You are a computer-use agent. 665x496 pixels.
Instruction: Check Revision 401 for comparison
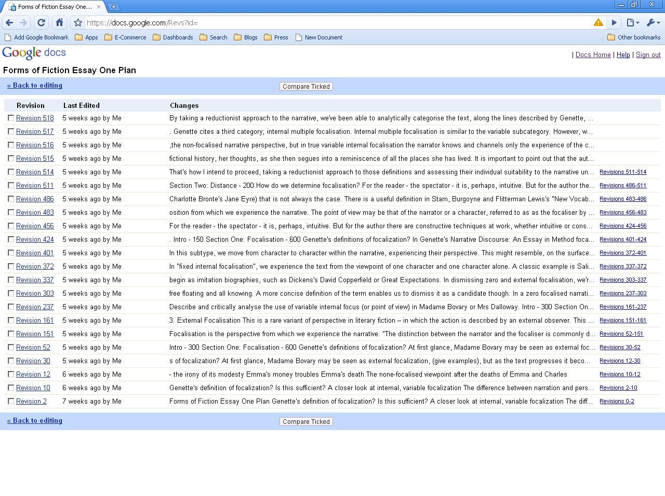pos(11,253)
